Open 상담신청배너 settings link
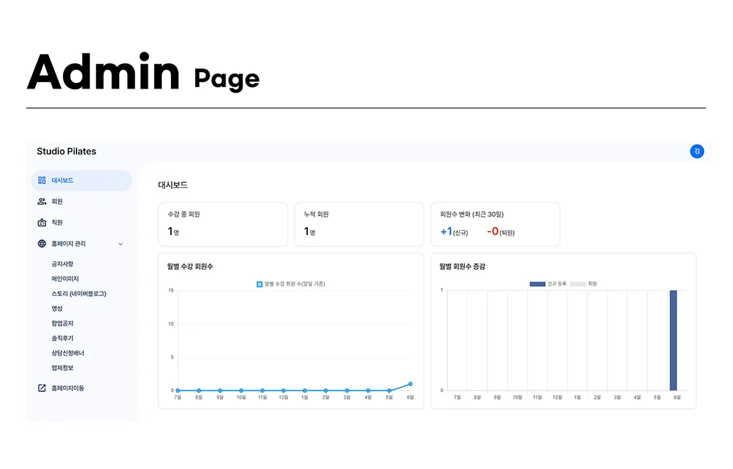Image resolution: width=733 pixels, height=469 pixels. (68, 353)
